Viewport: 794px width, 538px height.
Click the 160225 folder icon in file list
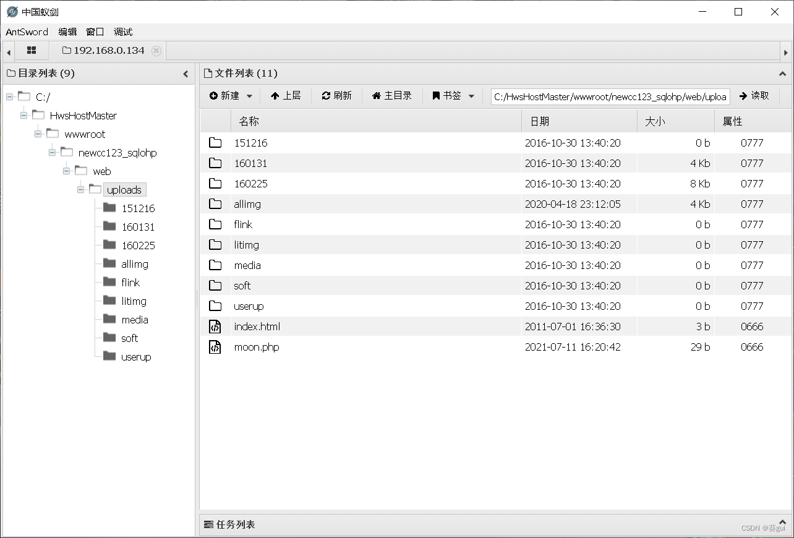215,184
